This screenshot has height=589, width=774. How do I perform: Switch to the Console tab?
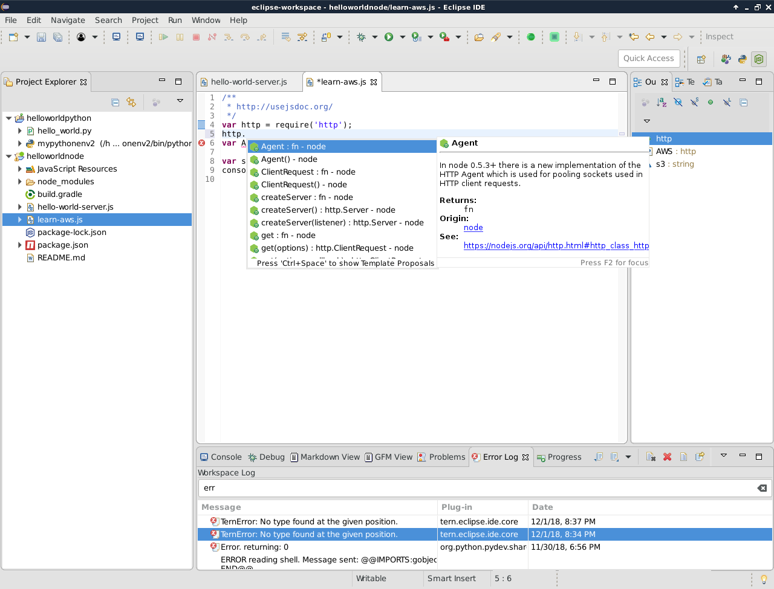coord(221,457)
